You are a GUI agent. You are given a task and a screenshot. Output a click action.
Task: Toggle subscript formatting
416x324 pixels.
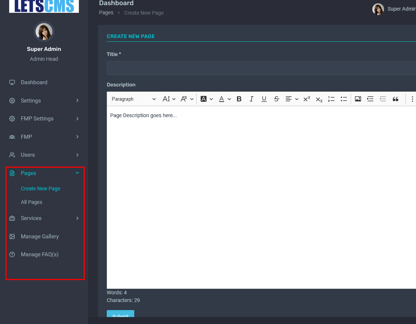click(319, 99)
